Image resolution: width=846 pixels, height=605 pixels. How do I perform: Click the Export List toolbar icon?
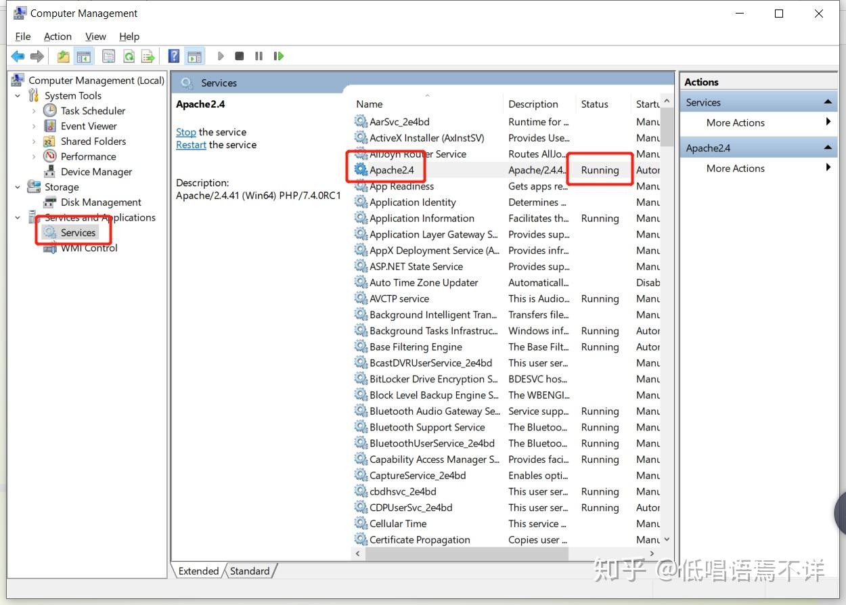click(x=148, y=55)
